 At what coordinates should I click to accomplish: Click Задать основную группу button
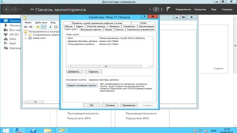point(81,85)
